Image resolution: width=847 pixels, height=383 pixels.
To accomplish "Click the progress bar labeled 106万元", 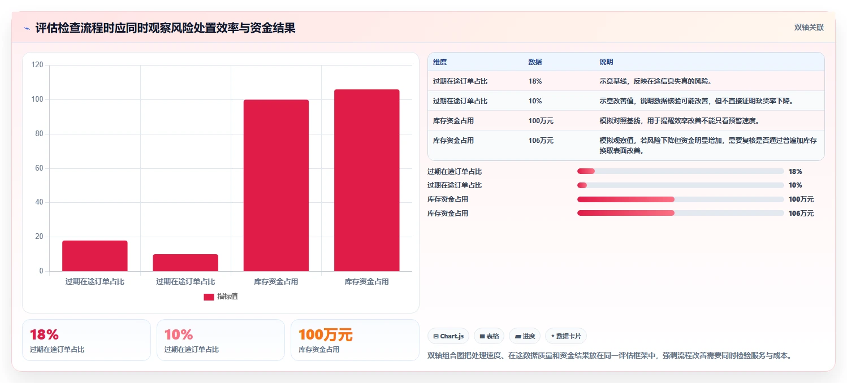I will click(680, 213).
